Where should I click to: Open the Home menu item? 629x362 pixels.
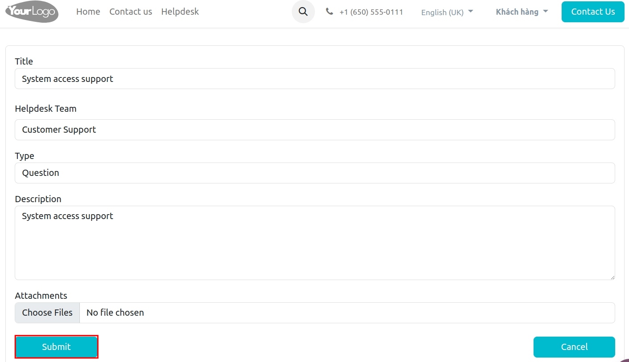pos(88,12)
